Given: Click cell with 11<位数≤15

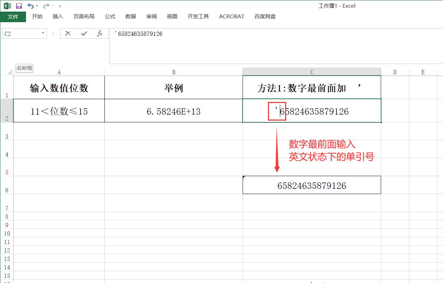Looking at the screenshot, I should [59, 111].
